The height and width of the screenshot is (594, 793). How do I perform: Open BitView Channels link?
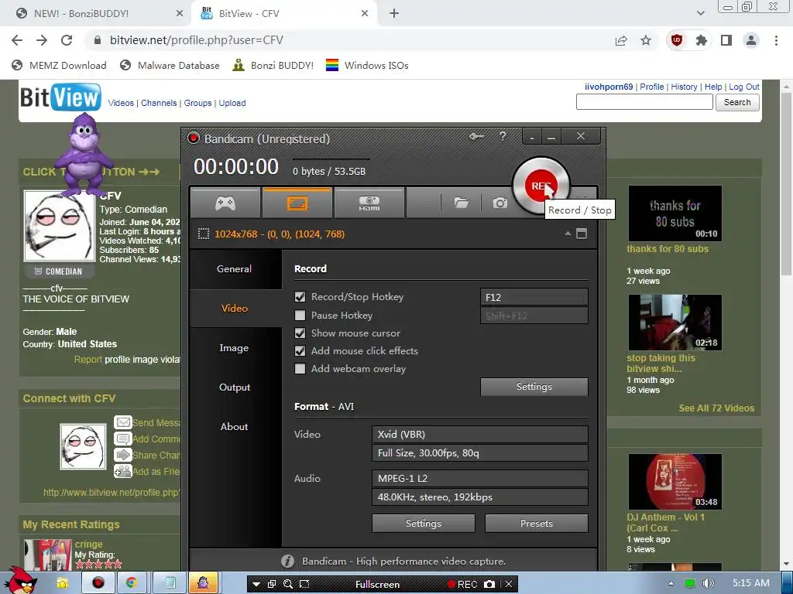(159, 103)
